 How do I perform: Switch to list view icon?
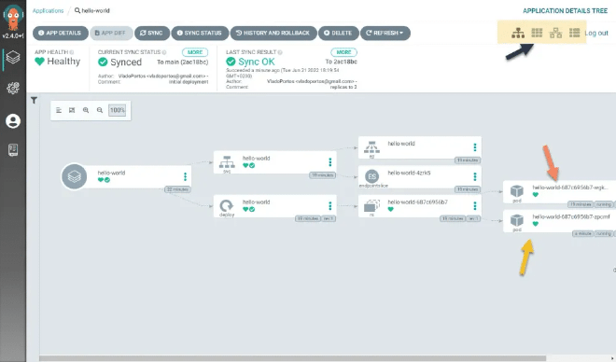click(574, 33)
